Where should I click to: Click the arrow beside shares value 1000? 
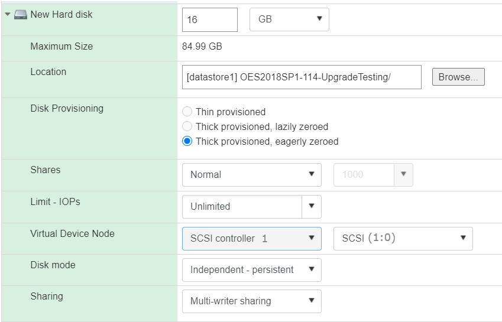(x=404, y=174)
